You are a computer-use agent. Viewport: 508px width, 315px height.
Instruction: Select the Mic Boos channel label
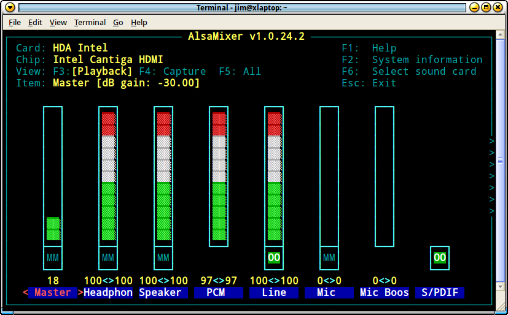(385, 292)
